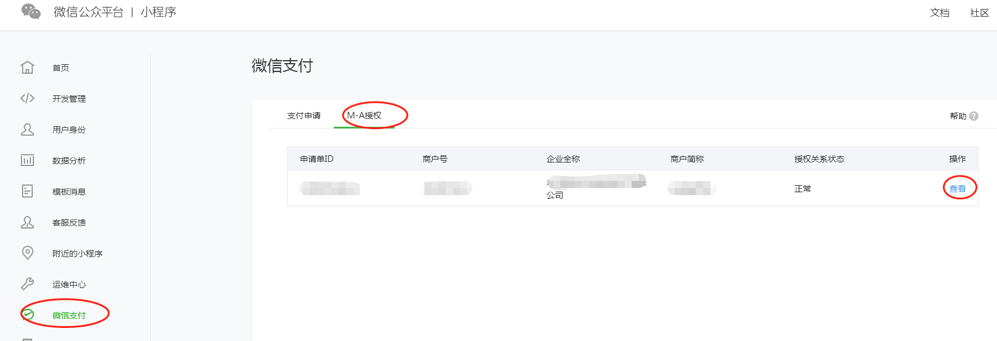The width and height of the screenshot is (997, 341).
Task: Open the 微信支付 sidebar menu
Action: [x=69, y=315]
